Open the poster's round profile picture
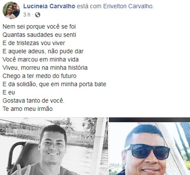This screenshot has height=175, width=190. click(11, 10)
